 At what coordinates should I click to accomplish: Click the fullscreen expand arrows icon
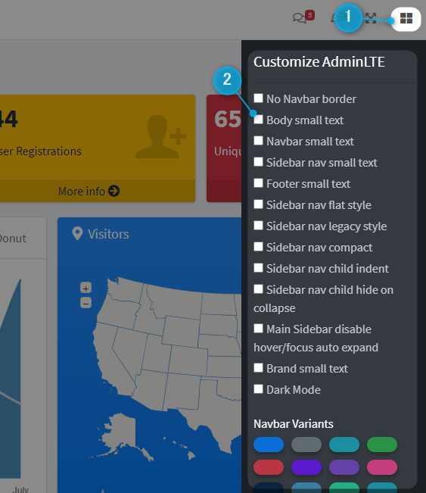pyautogui.click(x=371, y=18)
